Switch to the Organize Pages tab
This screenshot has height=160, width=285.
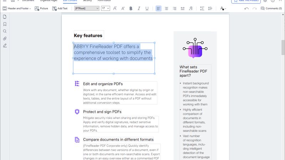tap(48, 1)
